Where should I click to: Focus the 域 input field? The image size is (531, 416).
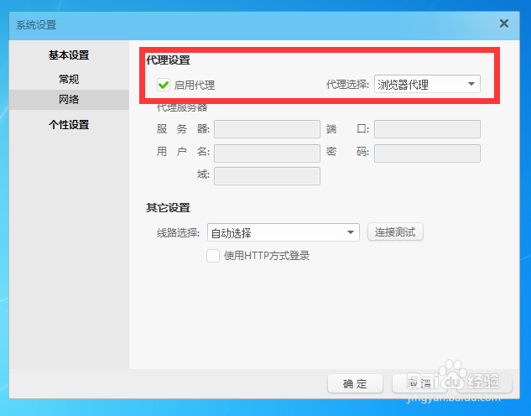pyautogui.click(x=267, y=175)
